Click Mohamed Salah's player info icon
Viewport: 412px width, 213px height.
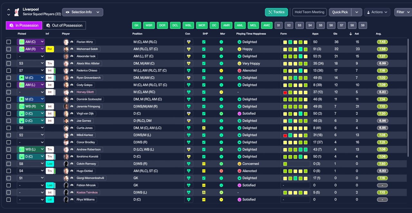pyautogui.click(x=72, y=49)
